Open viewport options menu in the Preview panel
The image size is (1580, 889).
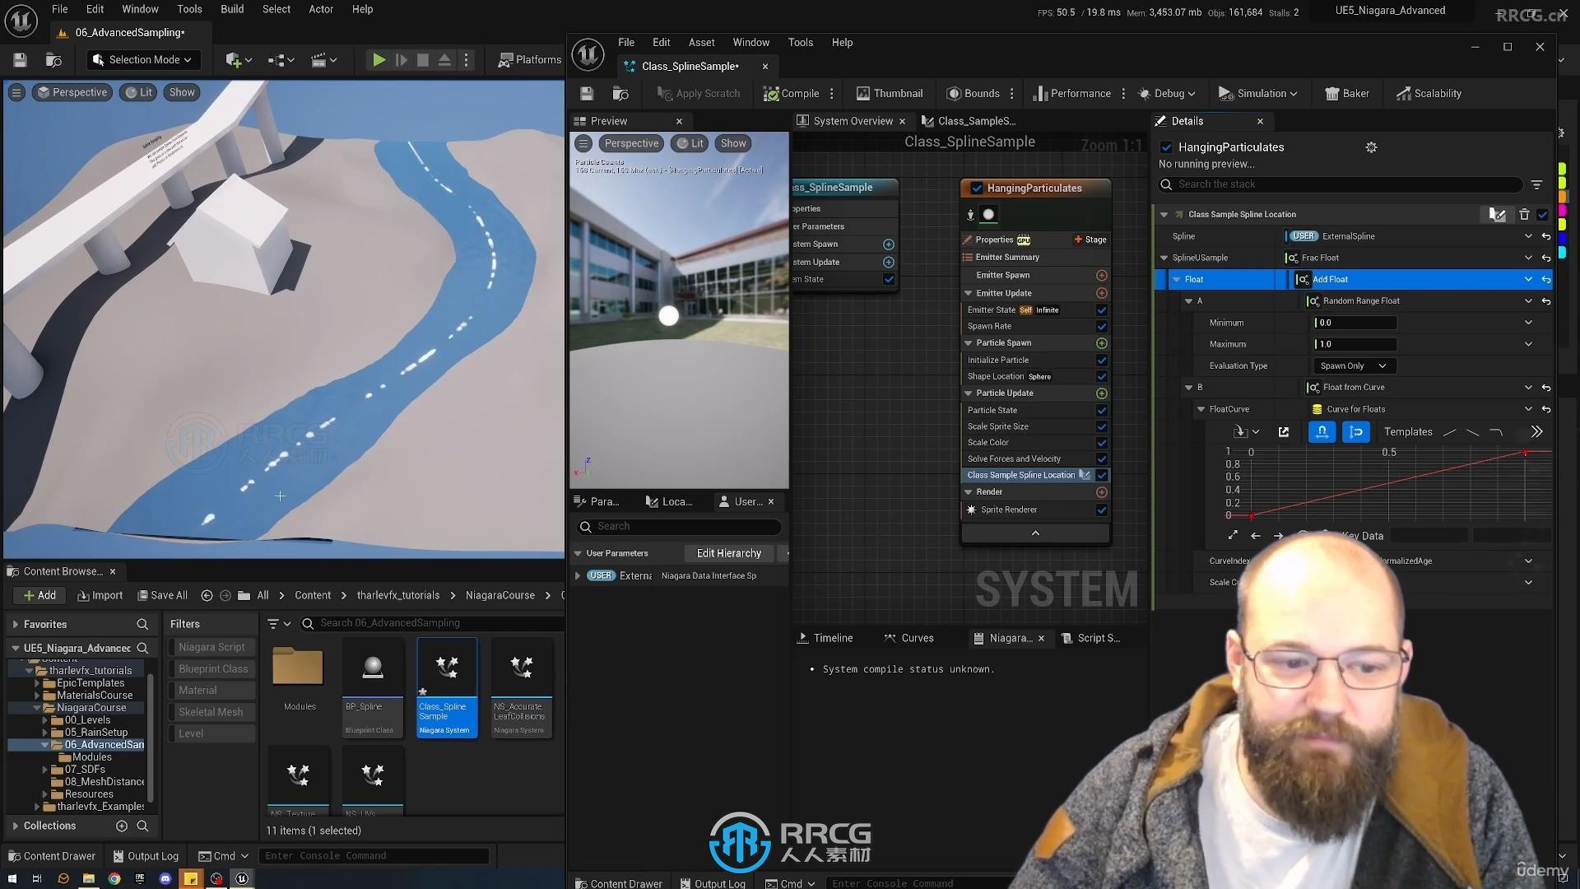click(x=583, y=143)
